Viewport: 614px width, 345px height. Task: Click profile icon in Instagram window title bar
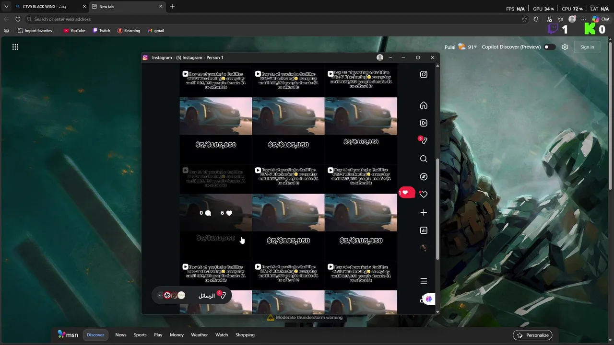coord(380,57)
